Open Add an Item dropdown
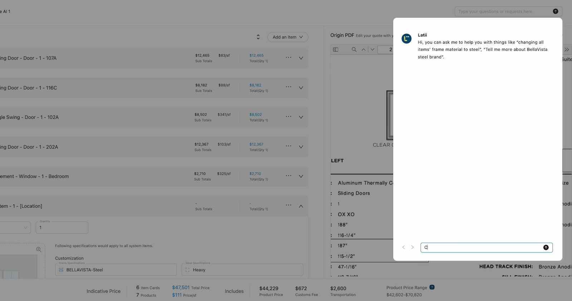Screen dimensions: 572x301 (288, 37)
